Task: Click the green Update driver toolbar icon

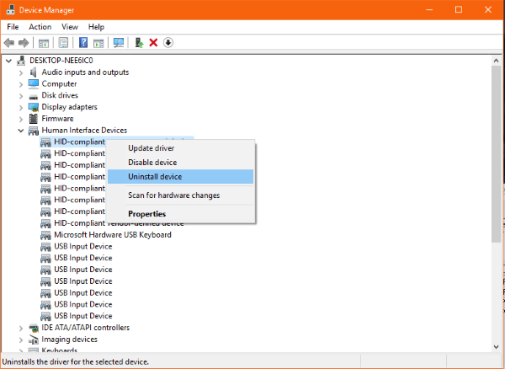Action: point(139,43)
